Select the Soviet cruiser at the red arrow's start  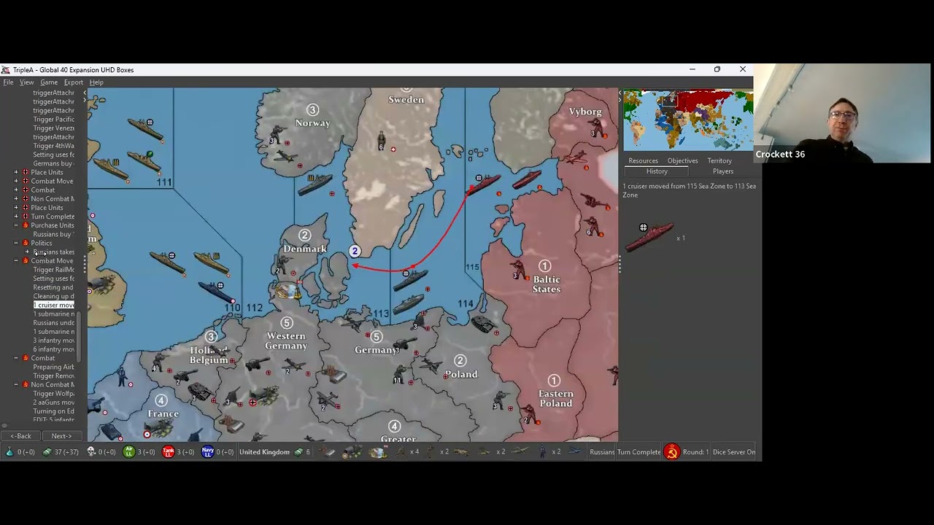pos(484,184)
